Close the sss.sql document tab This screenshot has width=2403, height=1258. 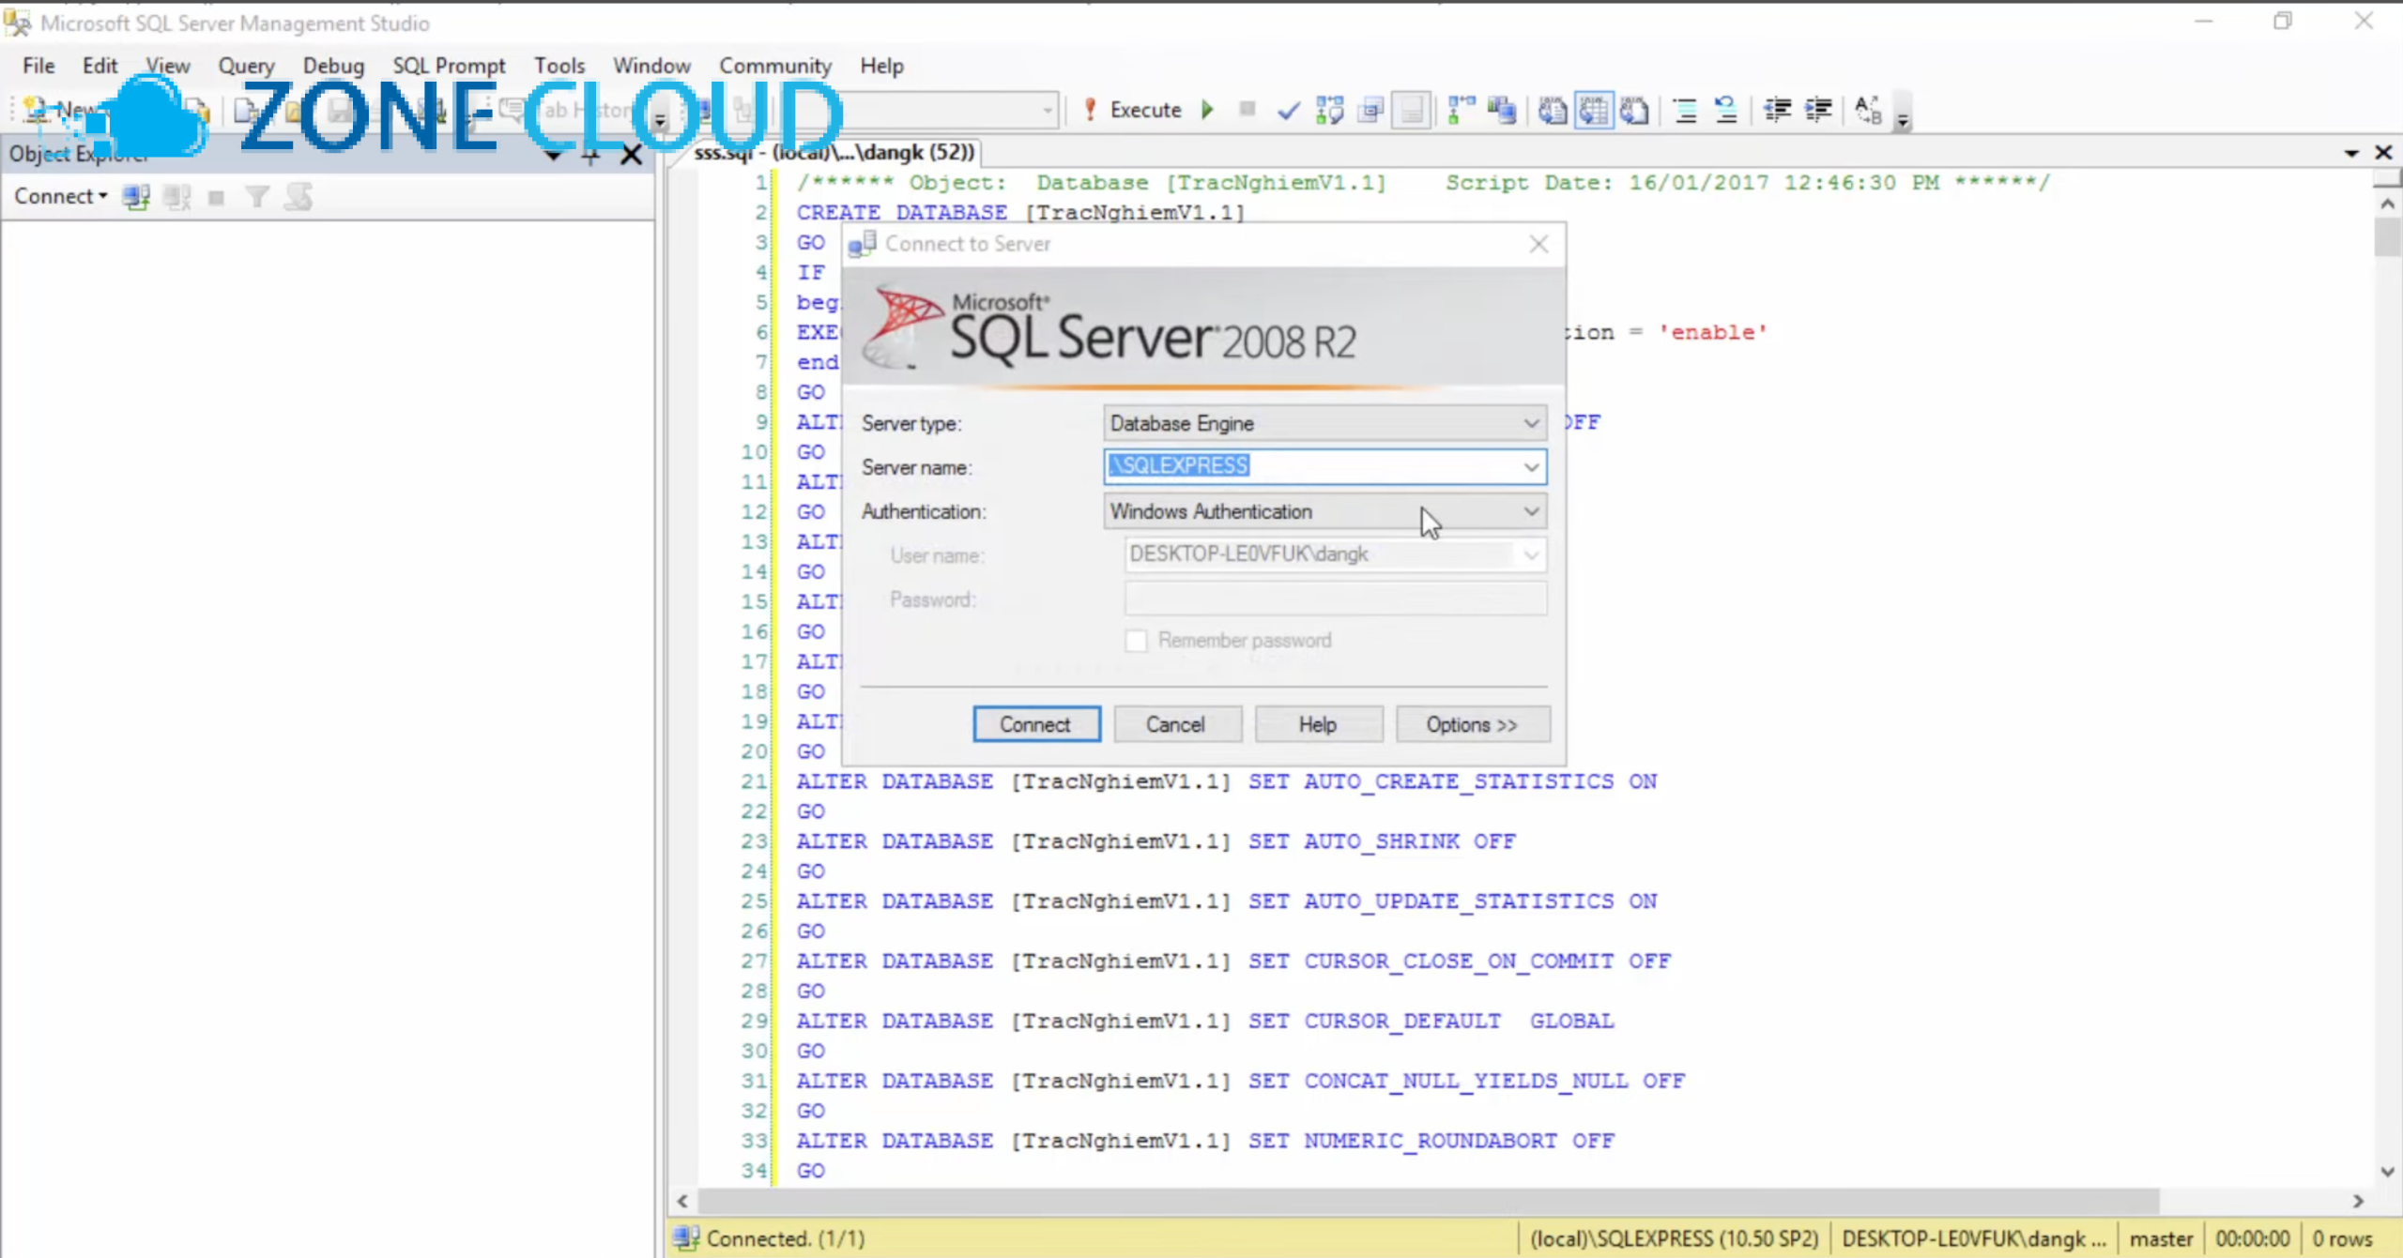(x=2383, y=153)
